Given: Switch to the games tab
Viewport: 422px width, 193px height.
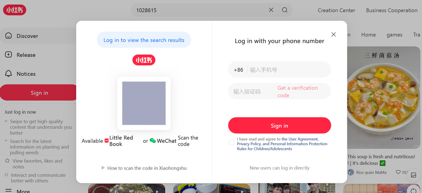Looking at the screenshot, I should click(394, 35).
